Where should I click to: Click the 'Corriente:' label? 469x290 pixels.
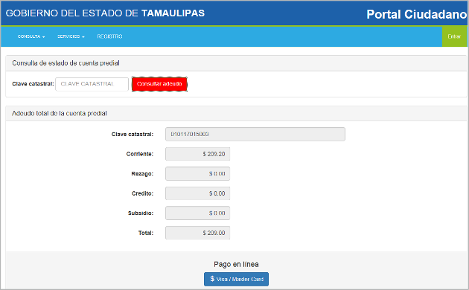point(140,154)
